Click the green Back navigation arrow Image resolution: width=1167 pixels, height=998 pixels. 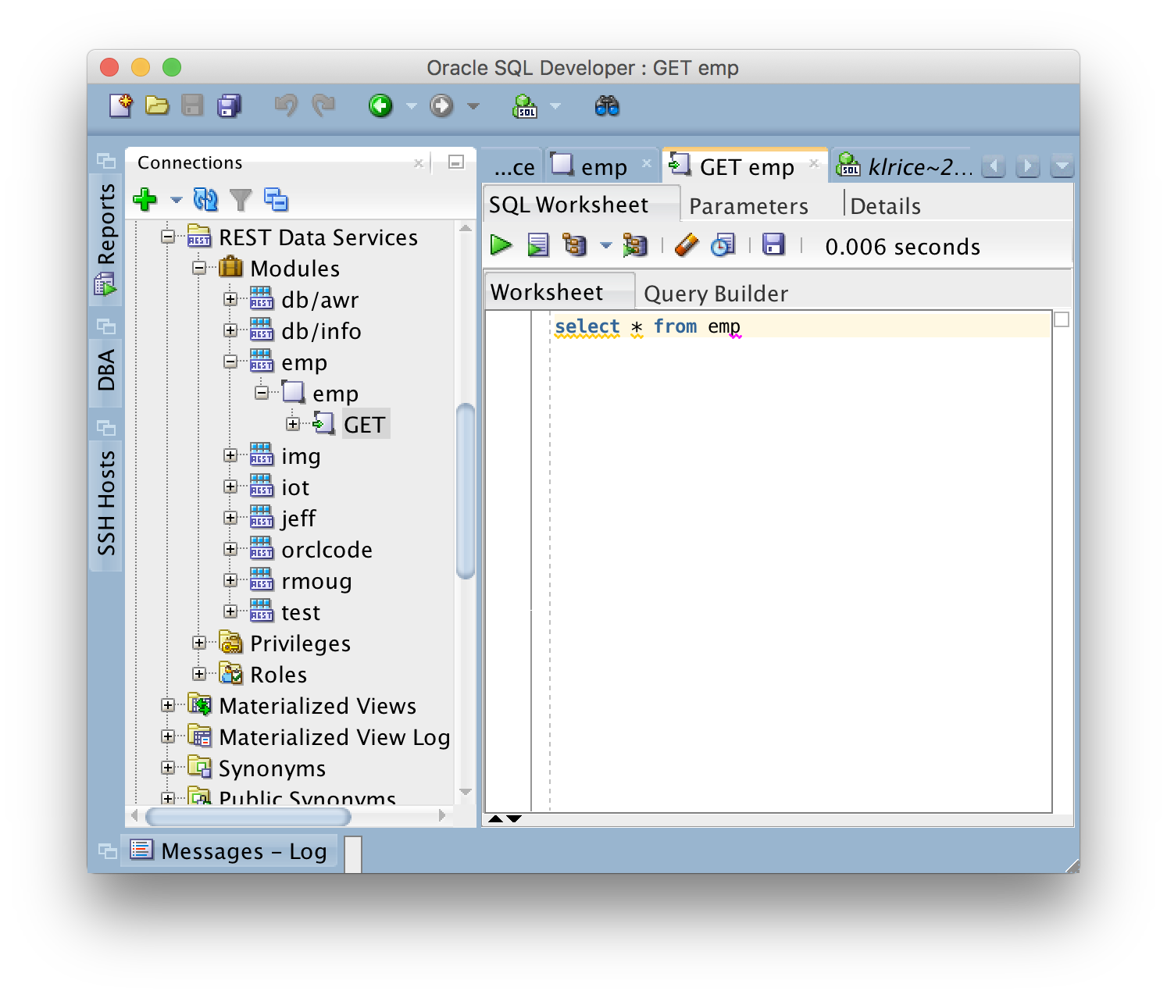coord(380,105)
